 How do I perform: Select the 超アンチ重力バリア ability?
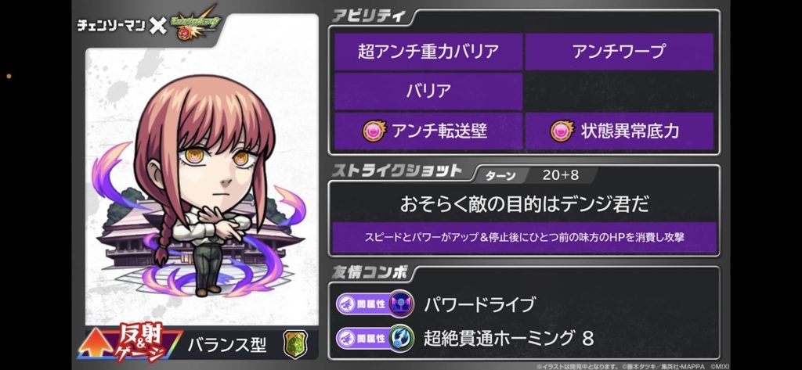coord(428,51)
